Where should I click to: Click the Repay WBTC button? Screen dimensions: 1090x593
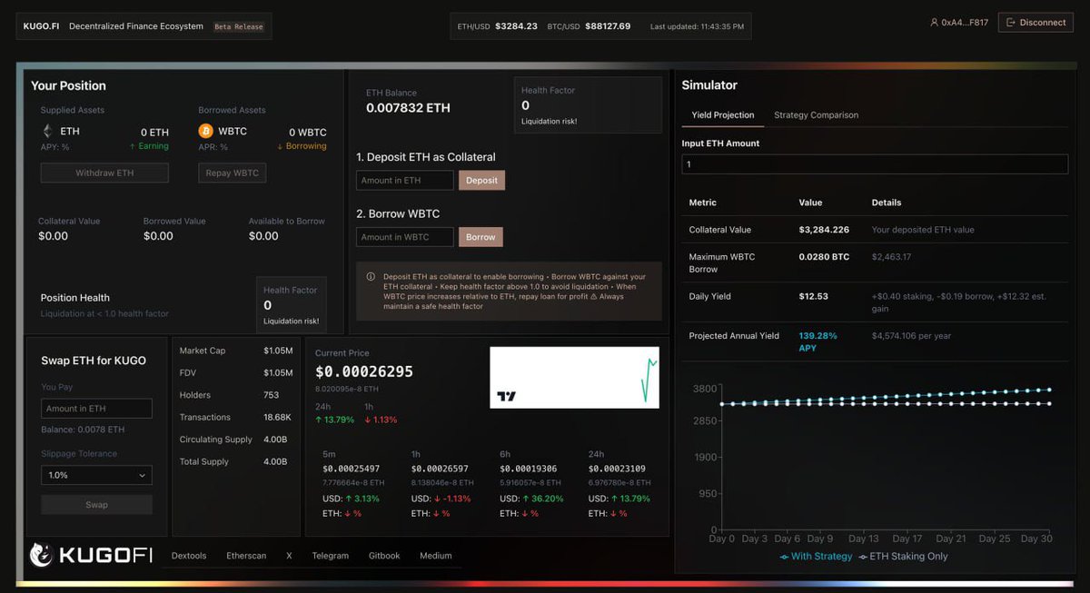point(232,173)
